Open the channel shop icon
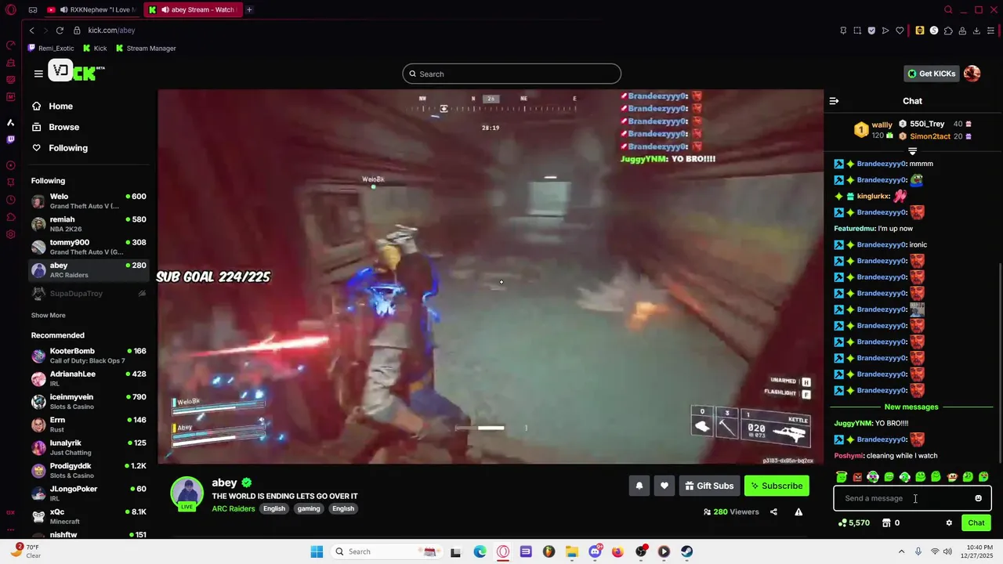Screen dimensions: 1003x564 [x=886, y=522]
